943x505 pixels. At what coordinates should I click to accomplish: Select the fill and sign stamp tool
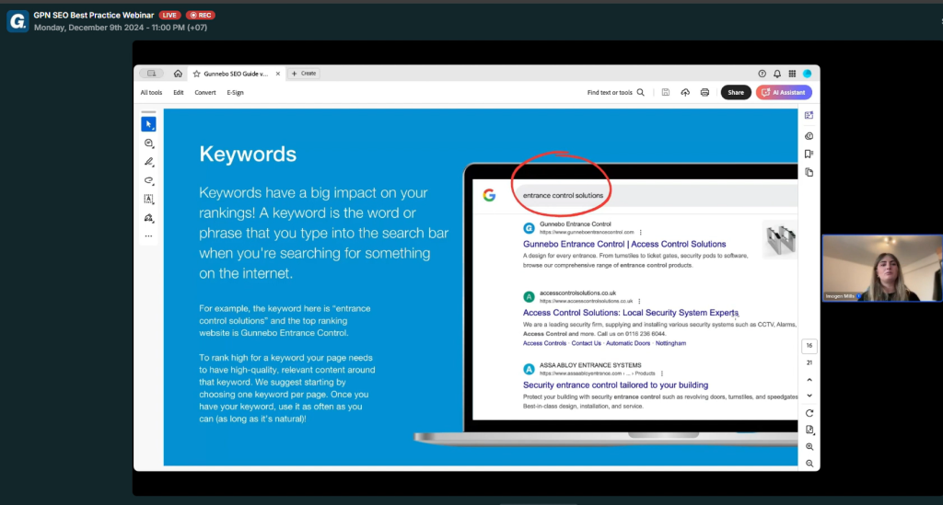click(x=148, y=217)
